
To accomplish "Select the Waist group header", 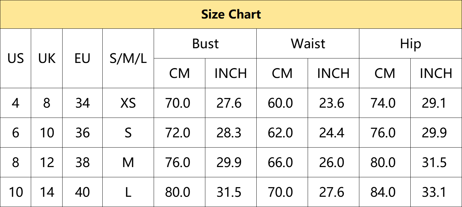I will (x=308, y=44).
